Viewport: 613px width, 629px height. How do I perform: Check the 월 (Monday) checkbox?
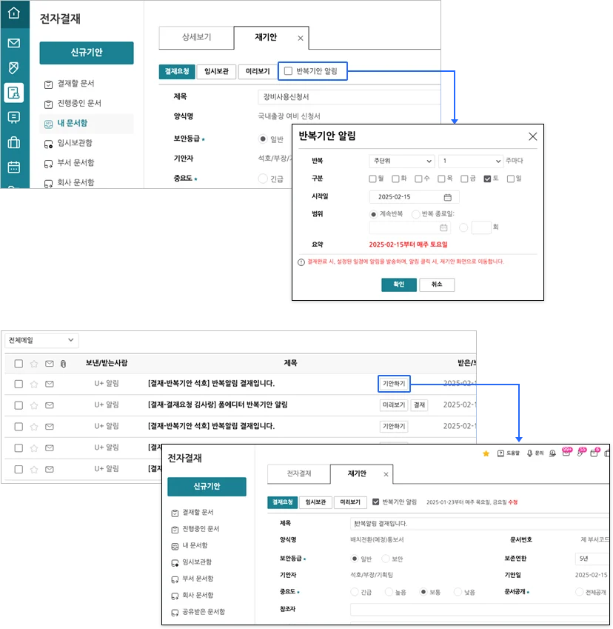click(x=373, y=179)
